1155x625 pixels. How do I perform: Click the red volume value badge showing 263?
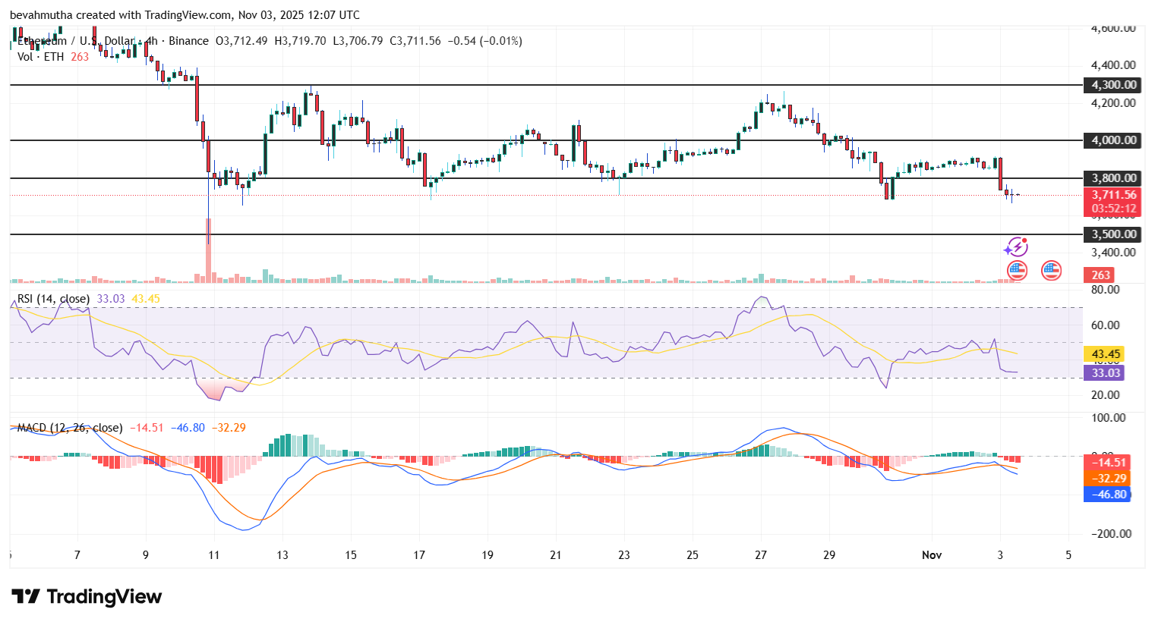coord(1100,275)
